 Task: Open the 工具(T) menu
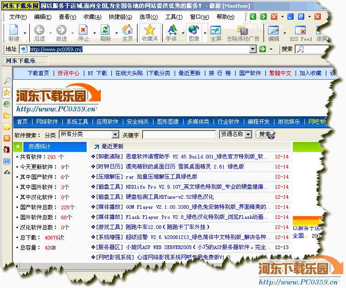tap(174, 17)
